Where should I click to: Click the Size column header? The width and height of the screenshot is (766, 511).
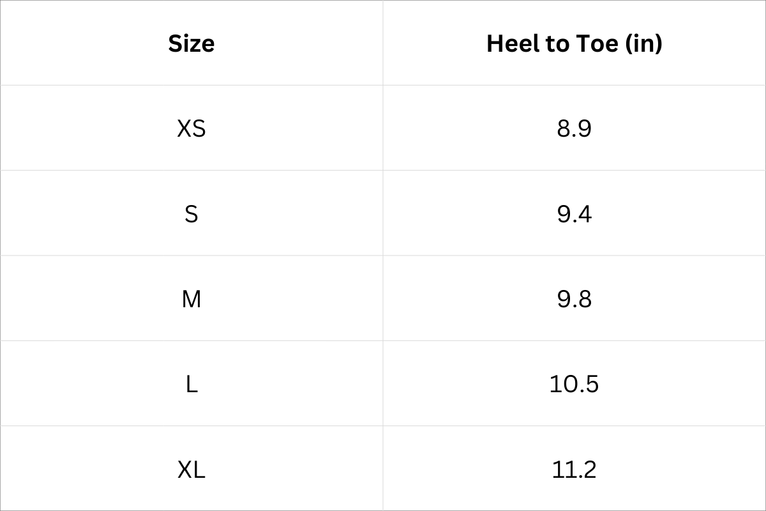[x=191, y=43]
